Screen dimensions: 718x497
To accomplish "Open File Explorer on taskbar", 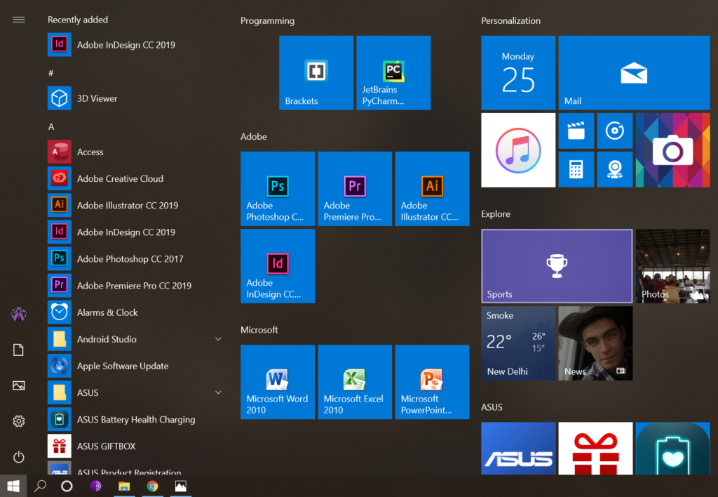I will pos(124,486).
